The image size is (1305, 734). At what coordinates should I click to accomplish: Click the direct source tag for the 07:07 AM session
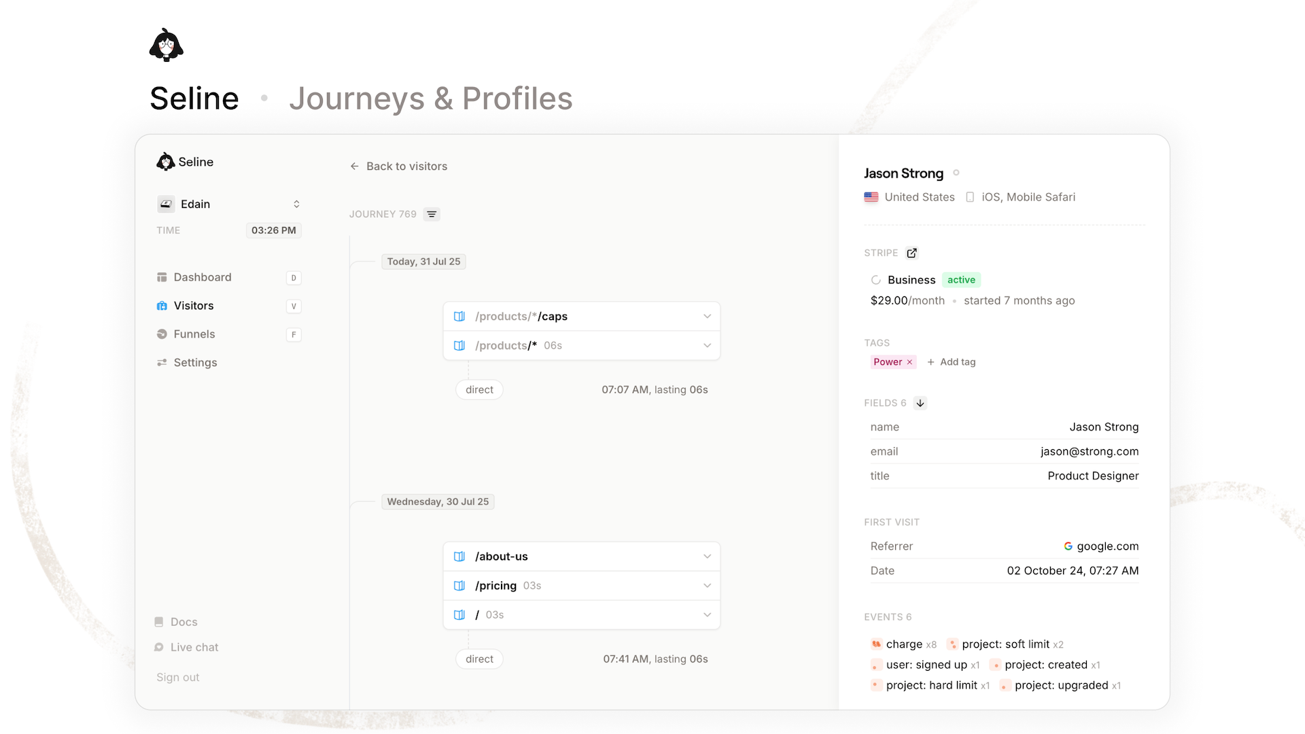click(x=479, y=390)
